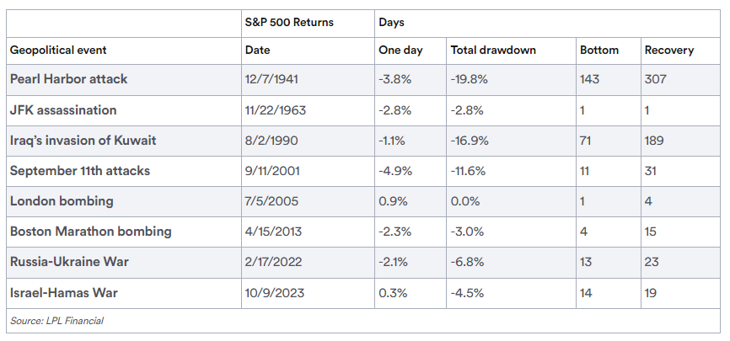Select the 12/7/1941 date cell

coord(270,79)
